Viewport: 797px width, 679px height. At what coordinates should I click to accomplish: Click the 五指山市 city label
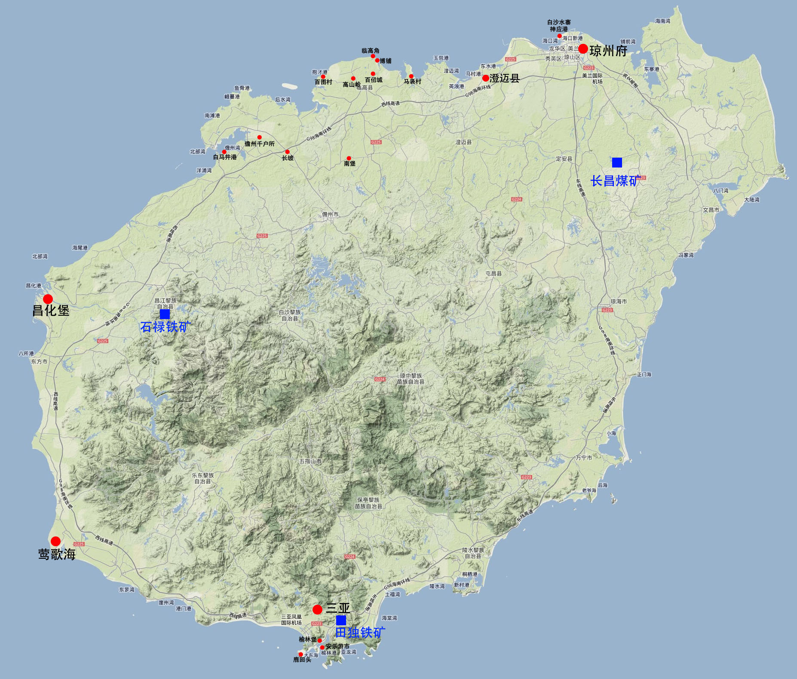pyautogui.click(x=310, y=461)
